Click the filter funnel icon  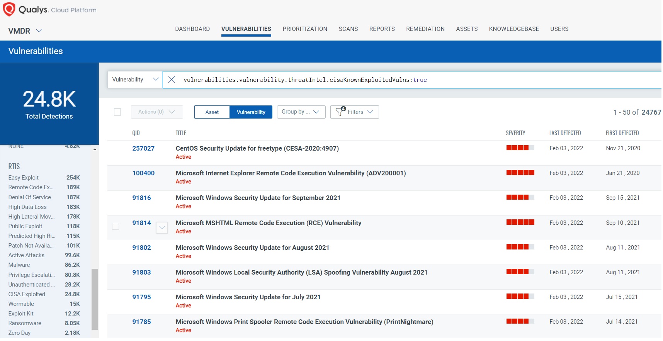click(340, 112)
